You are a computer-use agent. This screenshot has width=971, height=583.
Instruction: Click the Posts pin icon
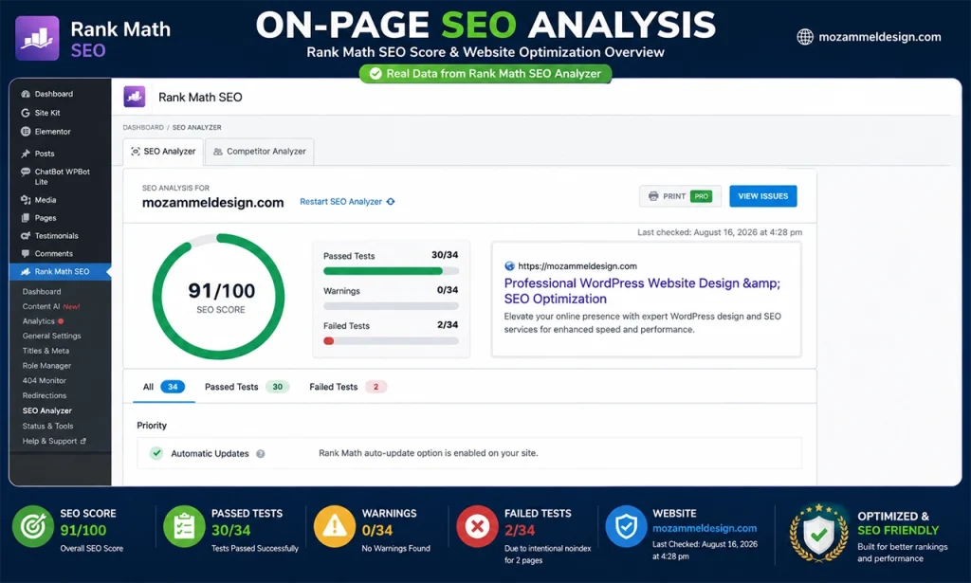pos(26,154)
